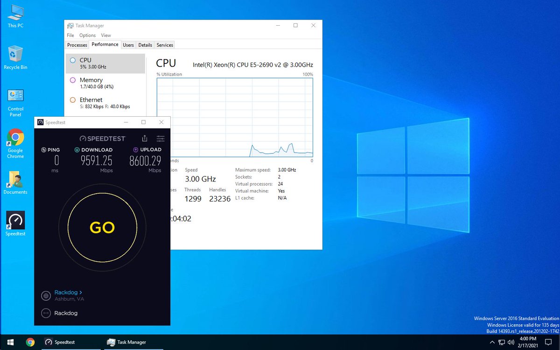560x350 pixels.
Task: Click the Ashburn, VA server location text
Action: tap(69, 299)
